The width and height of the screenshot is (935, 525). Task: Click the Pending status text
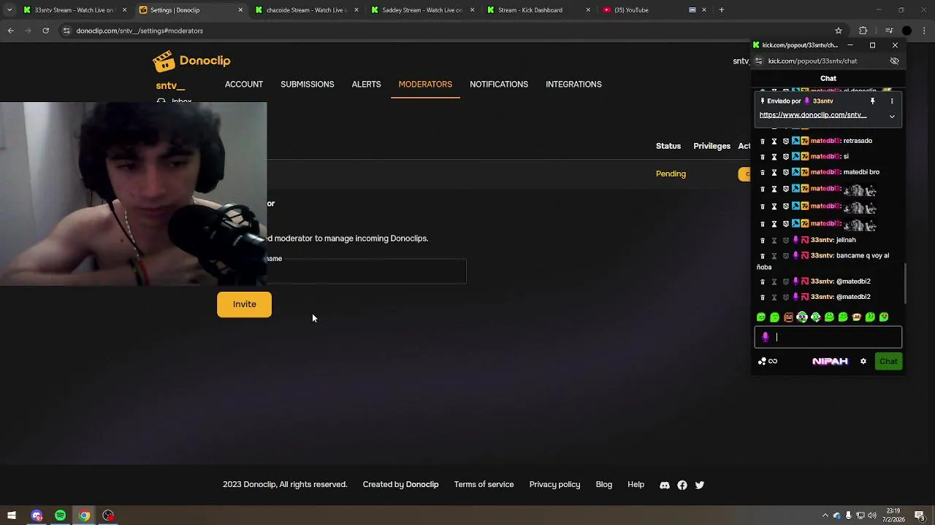click(671, 174)
